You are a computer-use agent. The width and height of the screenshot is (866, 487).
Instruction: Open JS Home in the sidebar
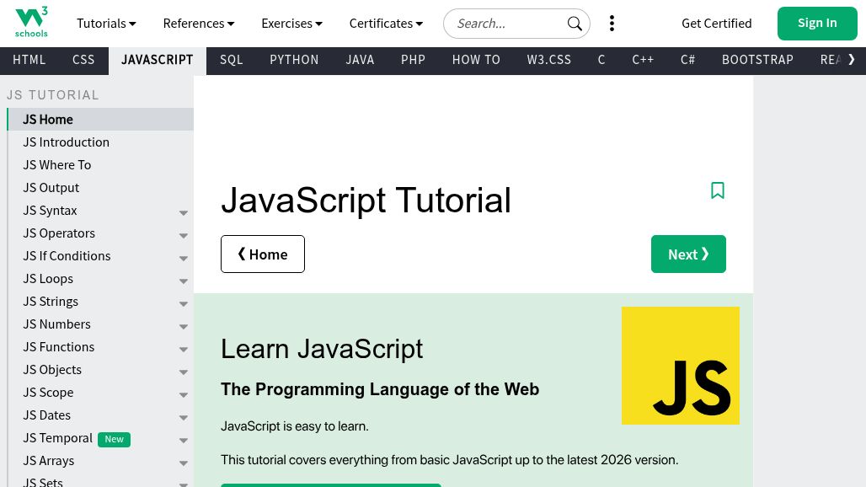pos(100,120)
